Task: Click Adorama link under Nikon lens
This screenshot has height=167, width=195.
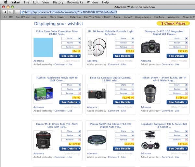Action: (x=146, y=107)
